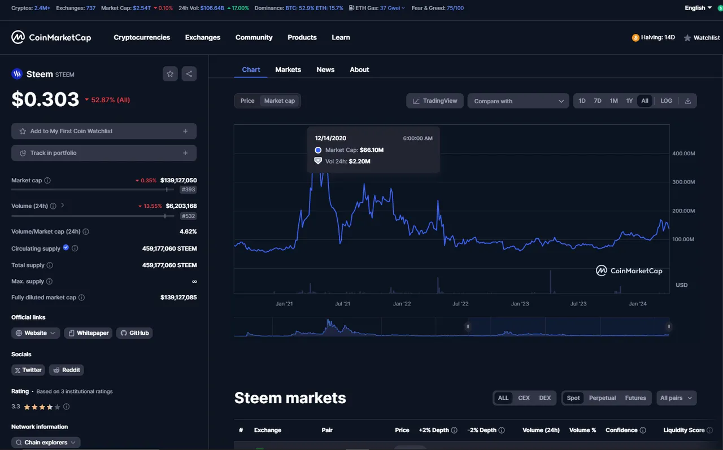
Task: Set chart range to 7D
Action: [x=598, y=101]
